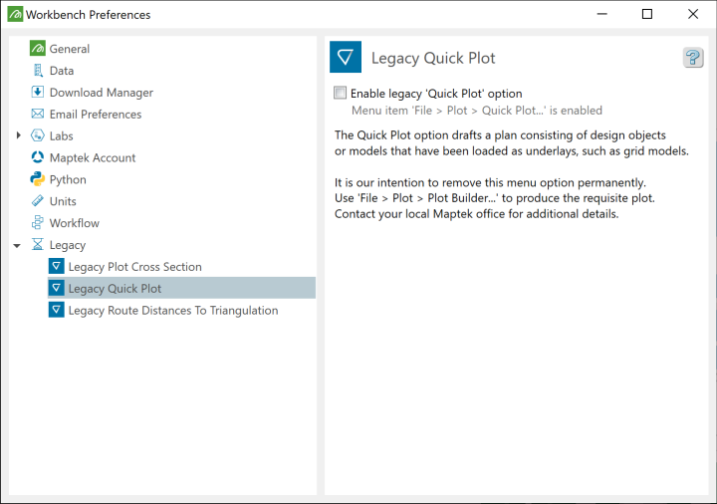Screen dimensions: 717x504
Task: Open help with the question mark icon
Action: [x=693, y=58]
